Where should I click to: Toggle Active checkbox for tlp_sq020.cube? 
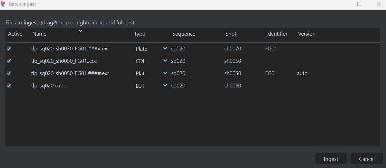(x=9, y=86)
